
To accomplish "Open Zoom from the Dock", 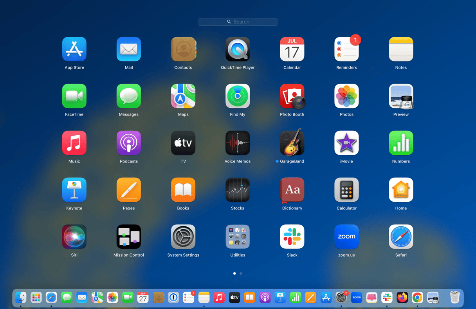I will (x=357, y=298).
